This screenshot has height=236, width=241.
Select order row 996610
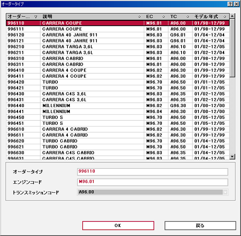pos(118,129)
